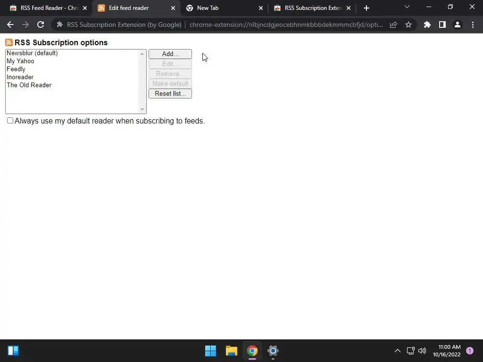The width and height of the screenshot is (483, 362).
Task: Select Feedly in the reader list
Action: [72, 69]
